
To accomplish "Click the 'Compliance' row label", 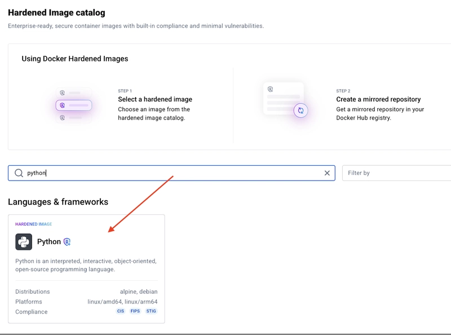I will (x=32, y=312).
